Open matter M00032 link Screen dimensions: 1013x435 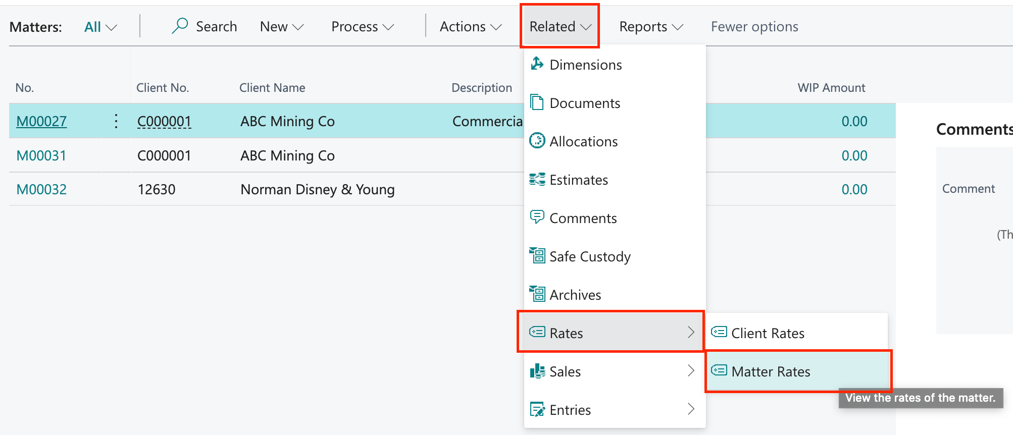point(41,189)
